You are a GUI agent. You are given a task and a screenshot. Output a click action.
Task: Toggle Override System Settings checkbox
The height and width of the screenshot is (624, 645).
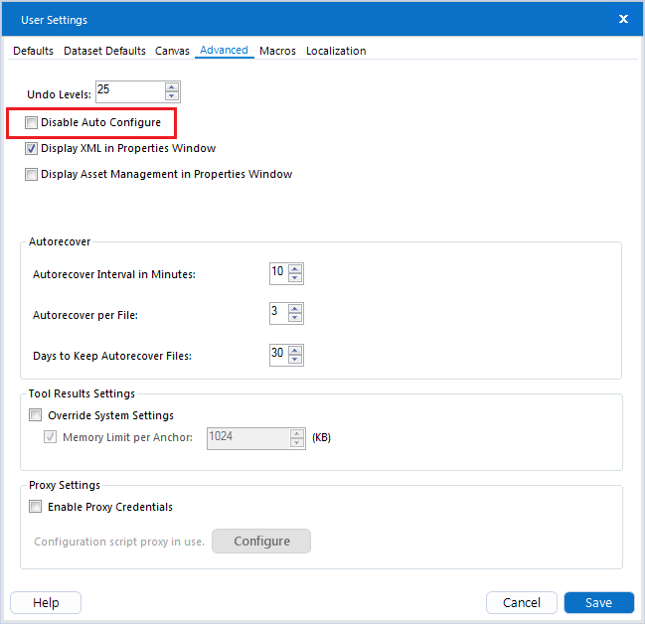tap(36, 415)
